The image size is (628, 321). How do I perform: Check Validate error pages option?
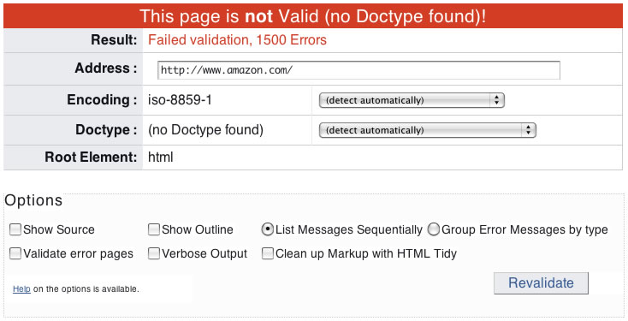pos(15,253)
